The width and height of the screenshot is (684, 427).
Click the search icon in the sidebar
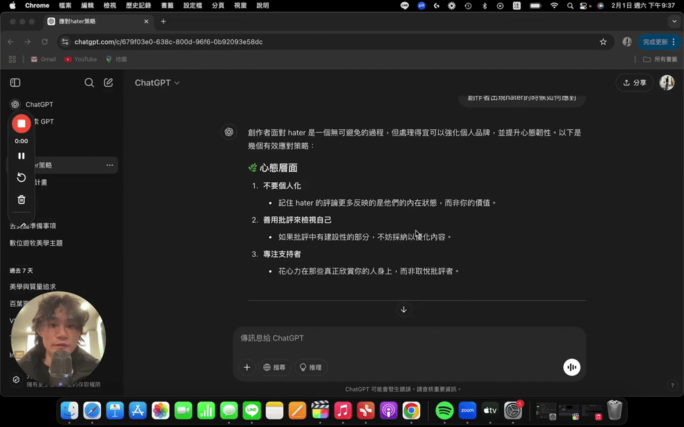[x=89, y=82]
